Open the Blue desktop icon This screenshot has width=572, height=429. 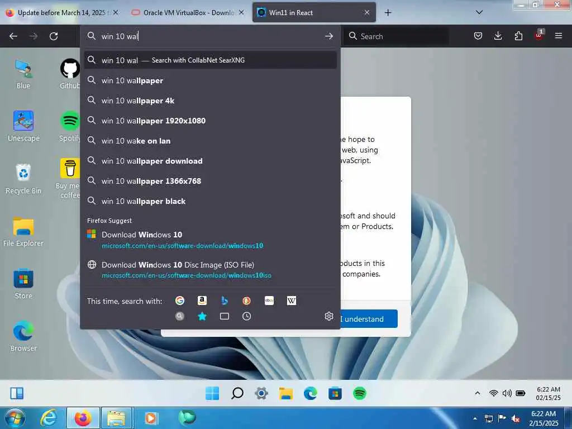[x=23, y=75]
